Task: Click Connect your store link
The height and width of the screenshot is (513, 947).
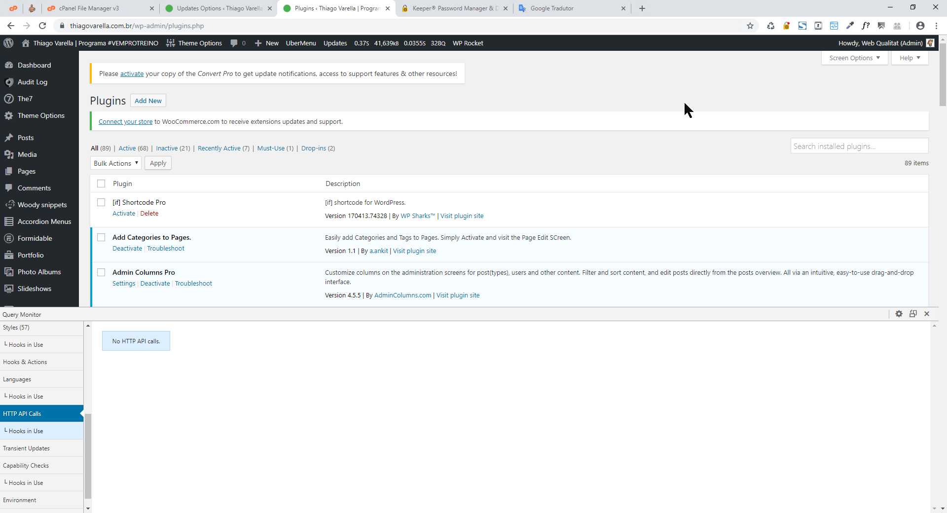Action: coord(125,122)
